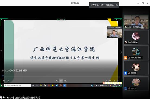This screenshot has width=150, height=99.
Task: Click the lv_0_20200622213855 video title text
Action: [x=14, y=71]
